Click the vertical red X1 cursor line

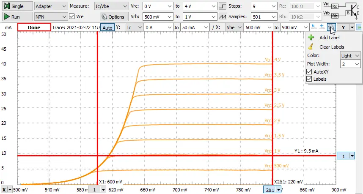point(97,107)
